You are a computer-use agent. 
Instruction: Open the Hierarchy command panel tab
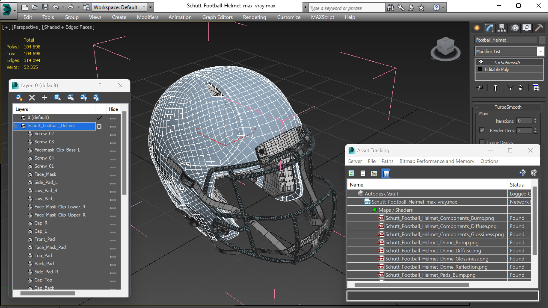click(502, 28)
